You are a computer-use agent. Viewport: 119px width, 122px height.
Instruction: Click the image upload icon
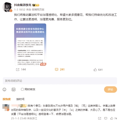[x=13, y=90]
